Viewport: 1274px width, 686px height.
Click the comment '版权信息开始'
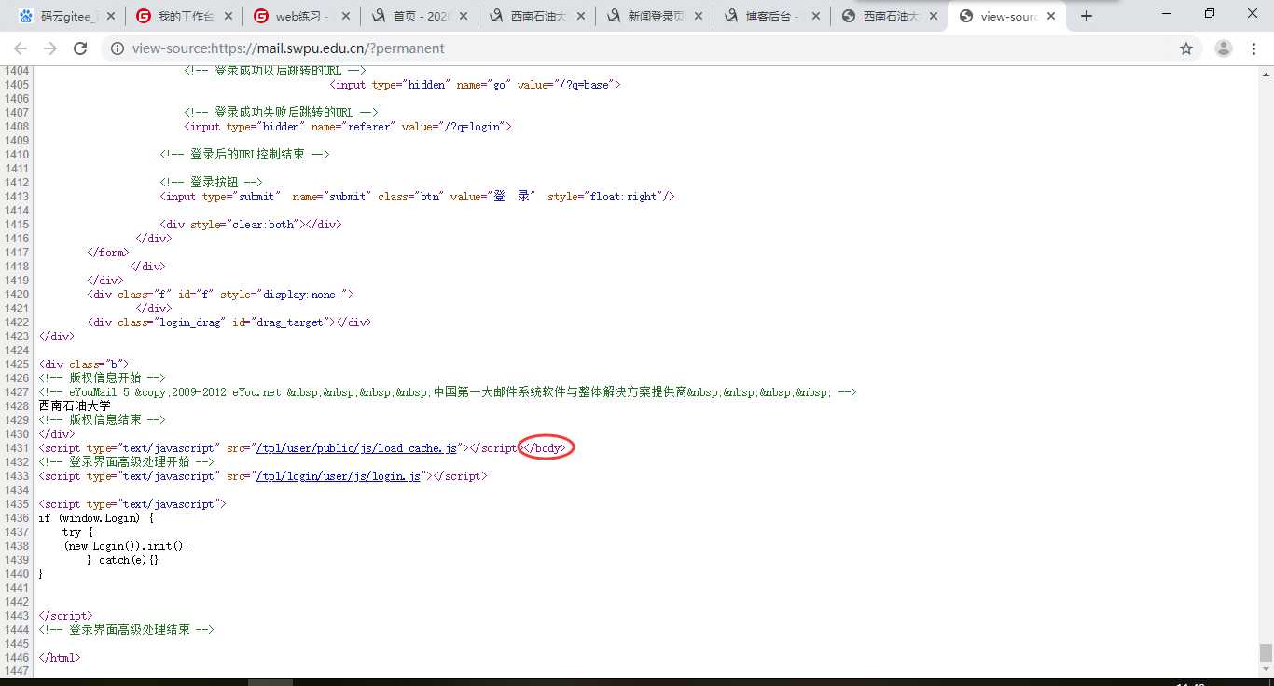pyautogui.click(x=102, y=378)
